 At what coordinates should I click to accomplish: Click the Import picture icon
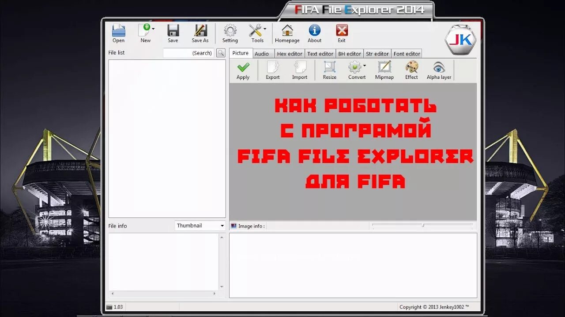click(300, 67)
